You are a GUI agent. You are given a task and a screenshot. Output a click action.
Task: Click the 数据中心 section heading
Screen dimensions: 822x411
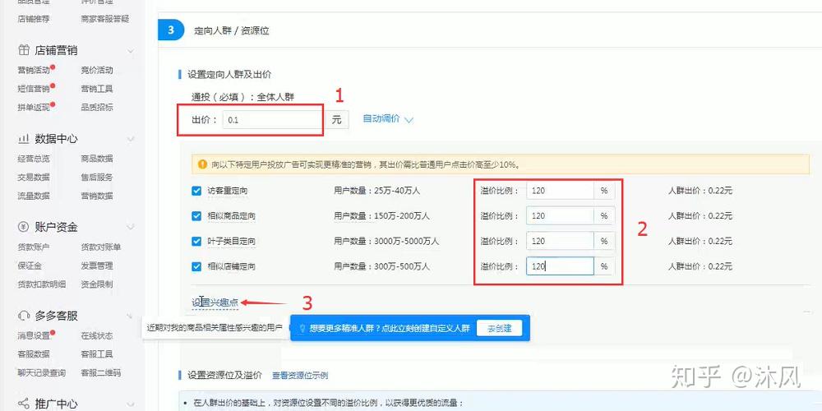[x=56, y=139]
